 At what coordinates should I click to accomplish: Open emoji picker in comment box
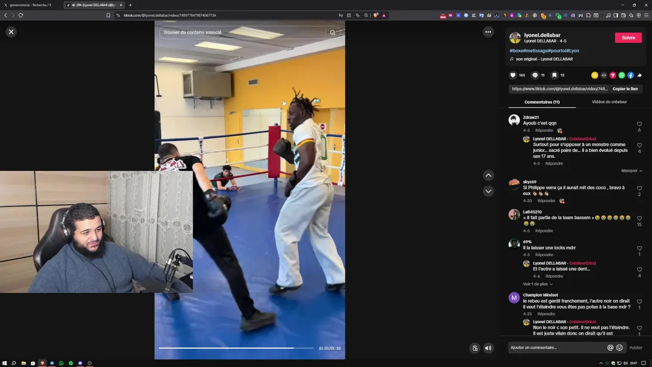619,348
